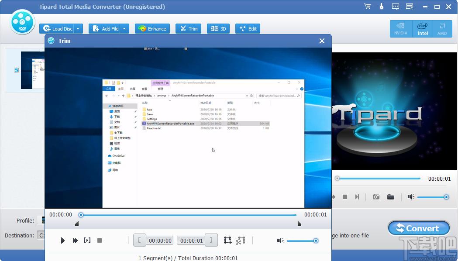Add a new segment with film-plus icon
This screenshot has height=261, width=458.
pos(227,240)
